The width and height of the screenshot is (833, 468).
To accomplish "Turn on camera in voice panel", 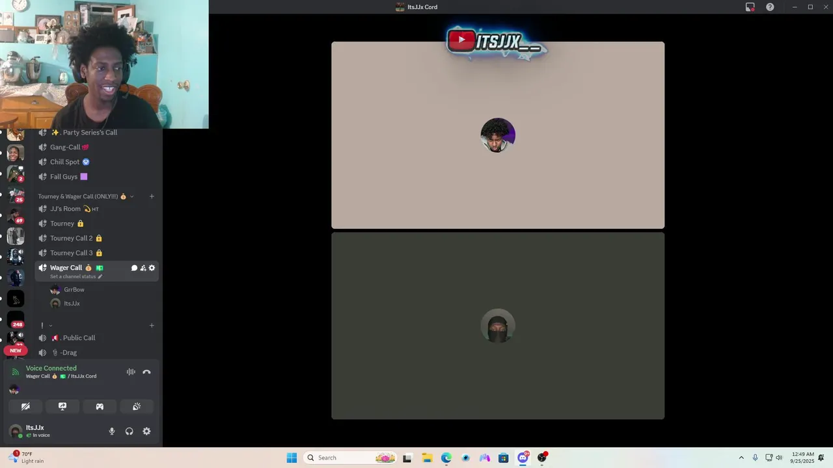I will point(25,406).
